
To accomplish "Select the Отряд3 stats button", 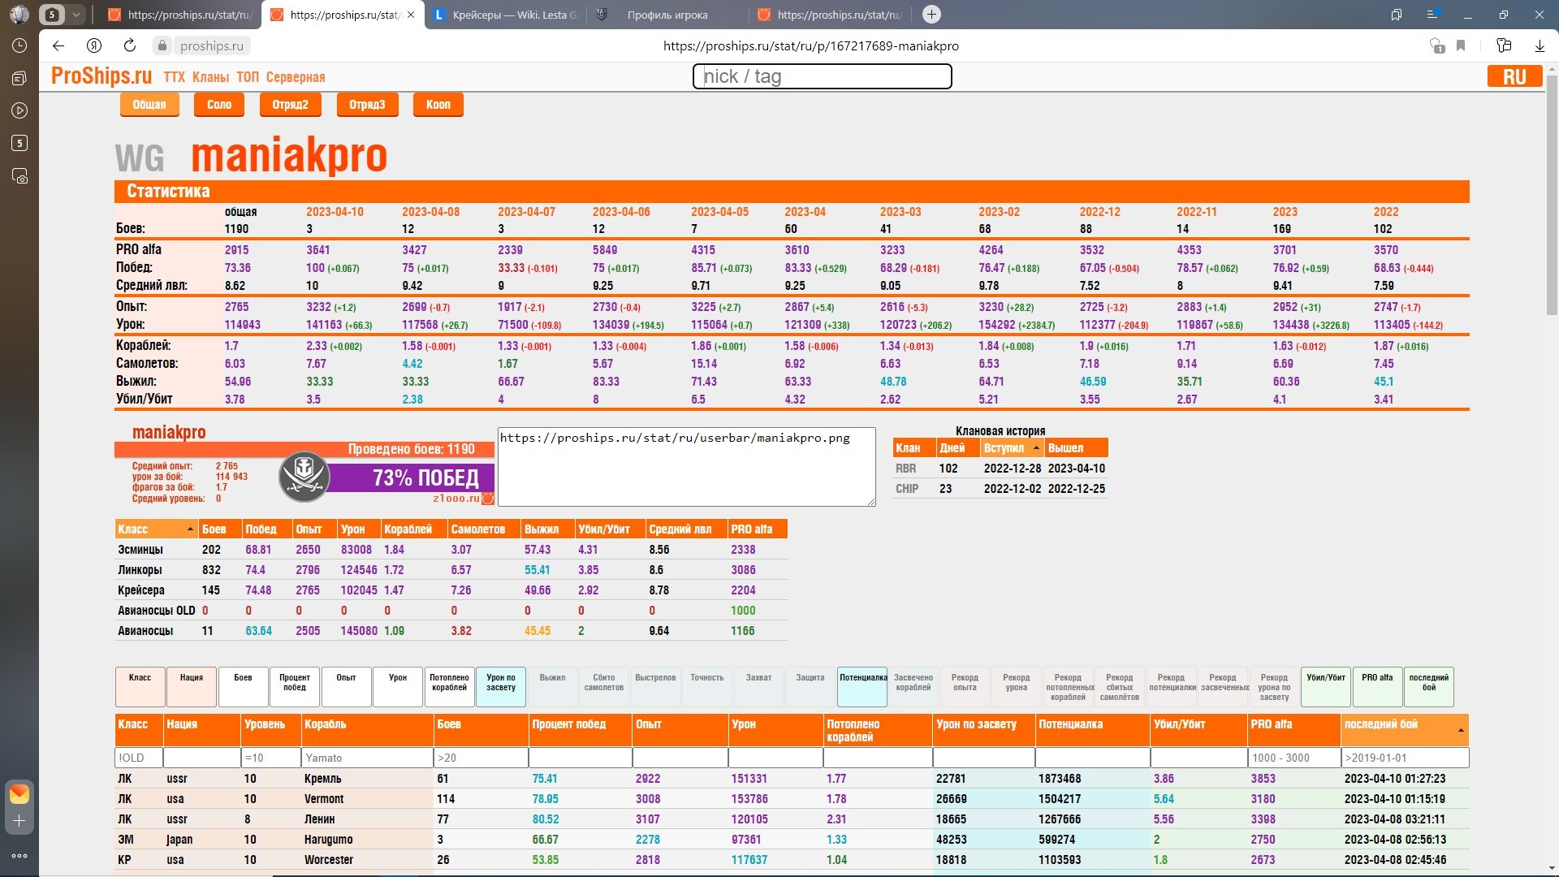I will 367,105.
